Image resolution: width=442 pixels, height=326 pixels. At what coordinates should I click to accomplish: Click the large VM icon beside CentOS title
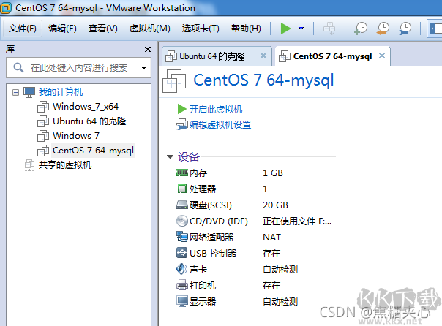(x=174, y=81)
